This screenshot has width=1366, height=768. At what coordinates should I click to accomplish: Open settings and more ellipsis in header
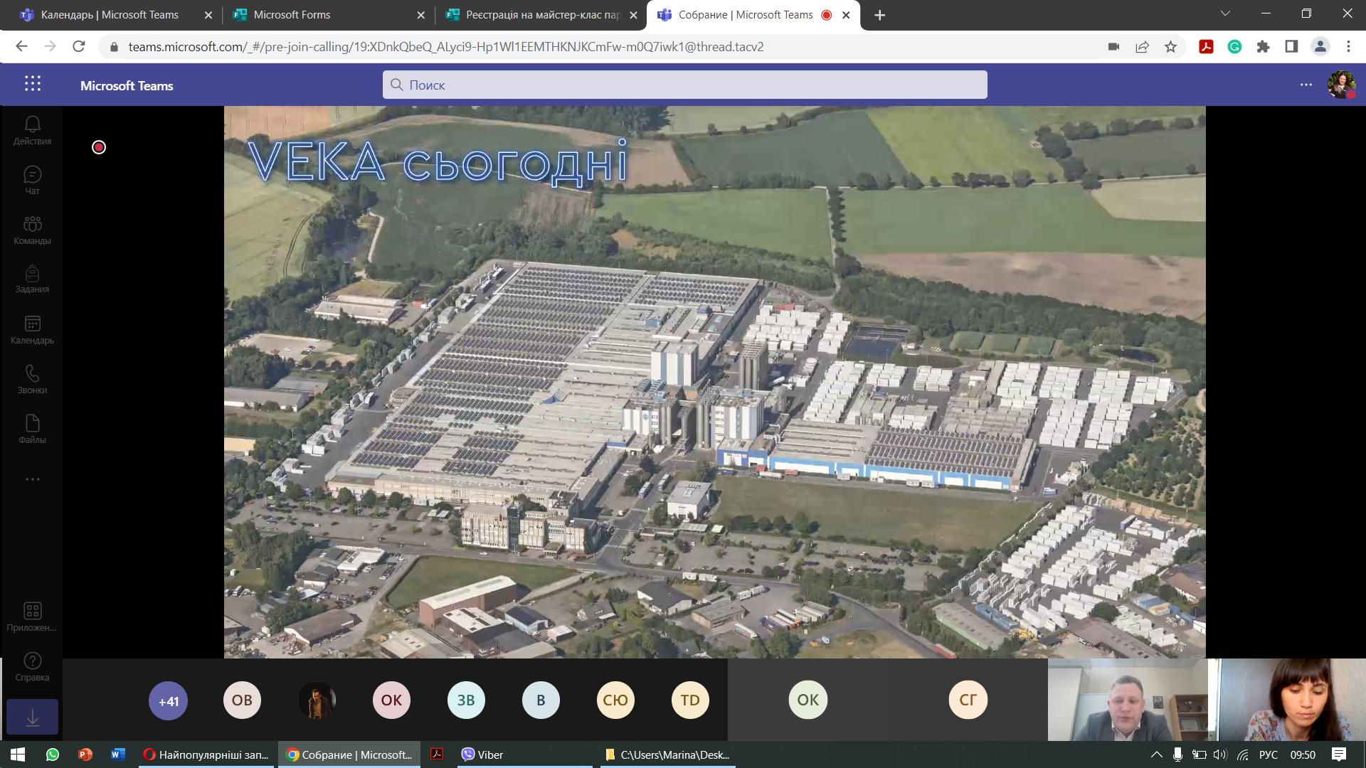[1306, 85]
